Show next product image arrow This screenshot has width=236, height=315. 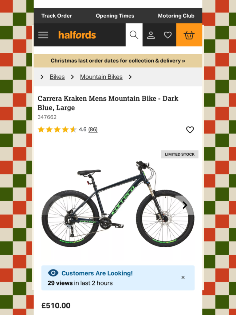click(185, 205)
